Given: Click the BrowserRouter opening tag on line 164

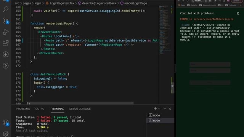Looking at the screenshot, I should 50,32.
